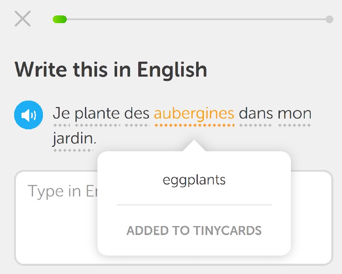This screenshot has width=342, height=274.
Task: Play the French sentence audio
Action: point(29,115)
